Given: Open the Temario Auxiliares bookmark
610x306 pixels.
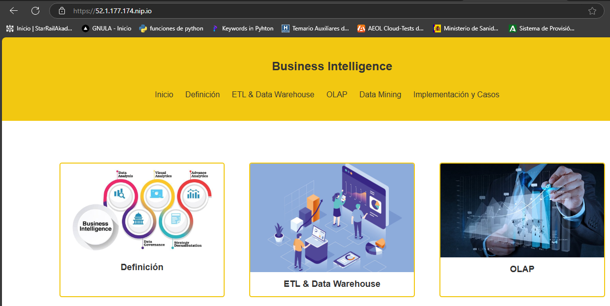Looking at the screenshot, I should coord(315,28).
